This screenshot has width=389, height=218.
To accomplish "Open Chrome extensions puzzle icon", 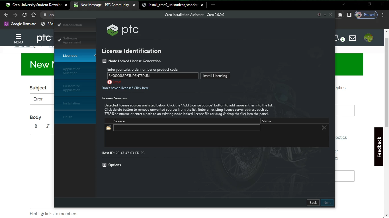I will 340,15.
